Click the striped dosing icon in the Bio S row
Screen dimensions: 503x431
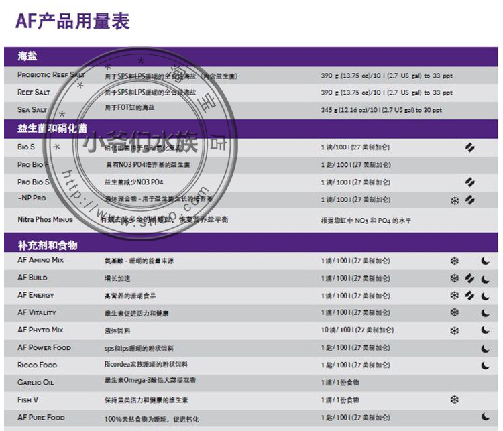tap(470, 147)
